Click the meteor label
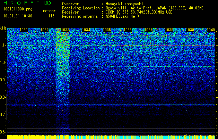The image size is (218, 139). tap(49, 11)
